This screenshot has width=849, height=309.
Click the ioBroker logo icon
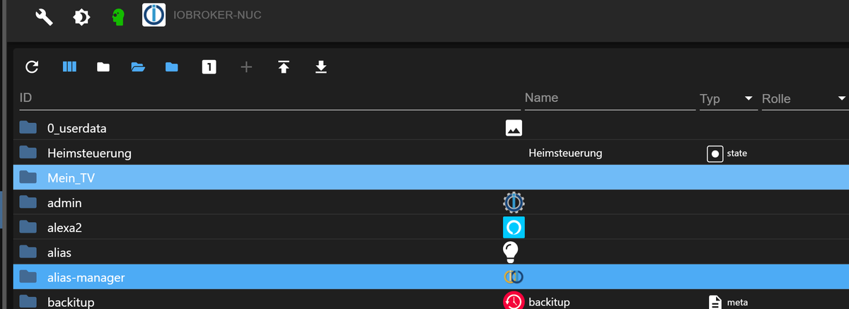[154, 16]
